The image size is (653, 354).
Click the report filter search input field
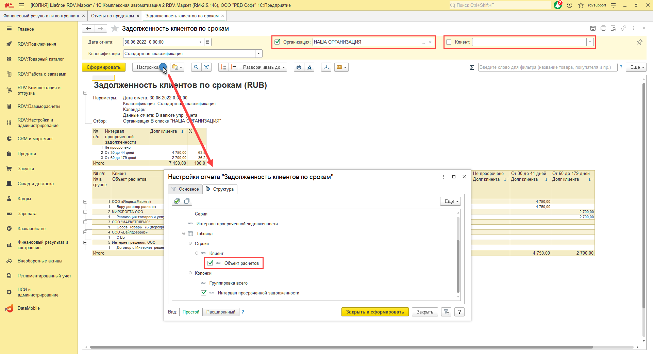547,67
